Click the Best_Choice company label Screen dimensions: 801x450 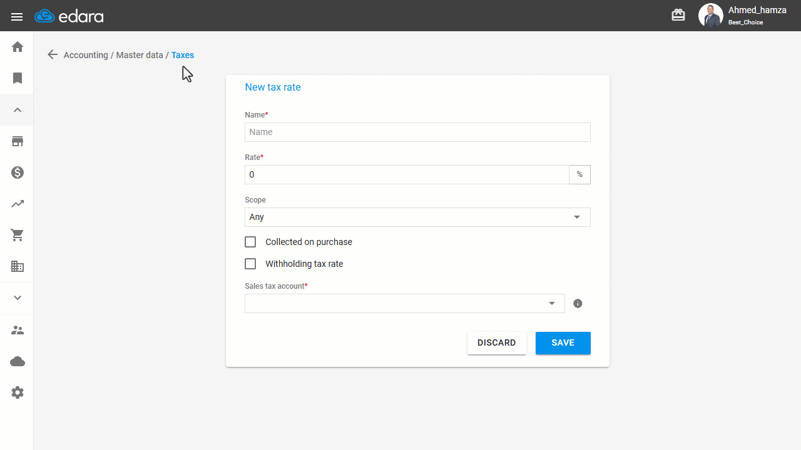coord(746,22)
